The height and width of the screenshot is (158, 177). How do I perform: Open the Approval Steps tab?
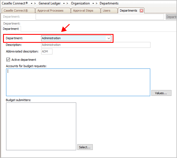coord(83,10)
